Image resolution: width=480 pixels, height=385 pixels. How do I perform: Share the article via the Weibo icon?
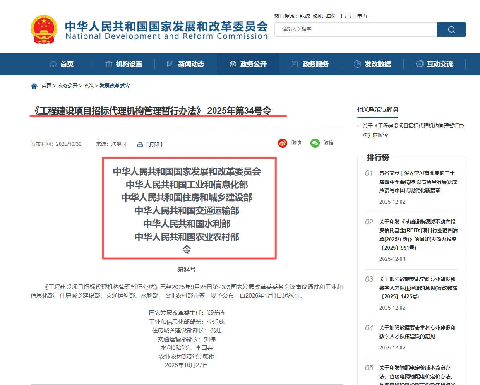282,143
